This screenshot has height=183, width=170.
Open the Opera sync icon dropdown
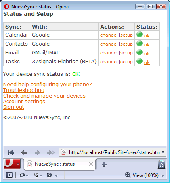point(24,175)
